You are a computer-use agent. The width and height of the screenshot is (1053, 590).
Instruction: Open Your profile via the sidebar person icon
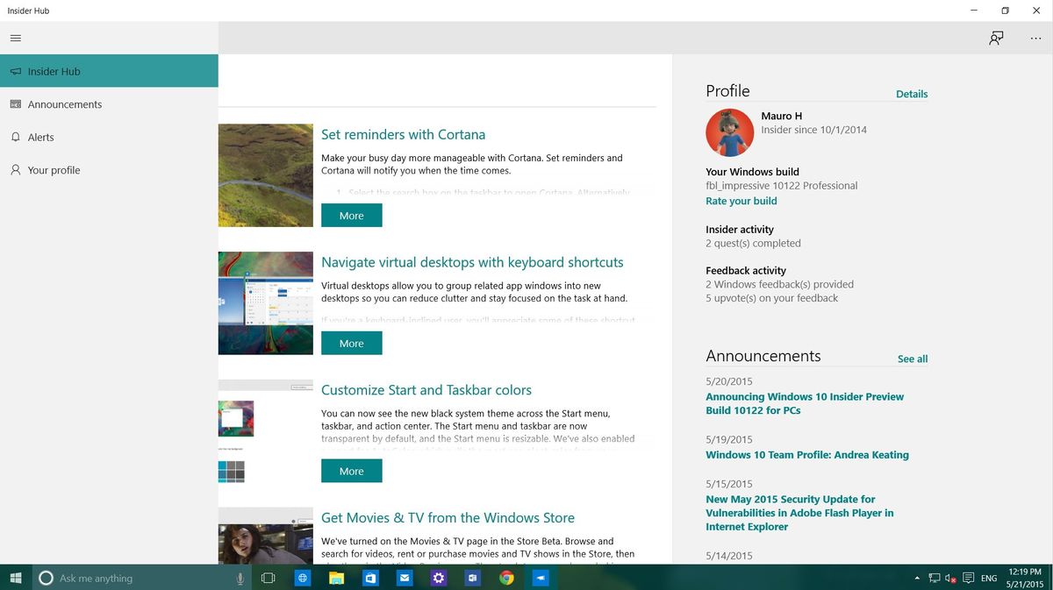pyautogui.click(x=15, y=170)
